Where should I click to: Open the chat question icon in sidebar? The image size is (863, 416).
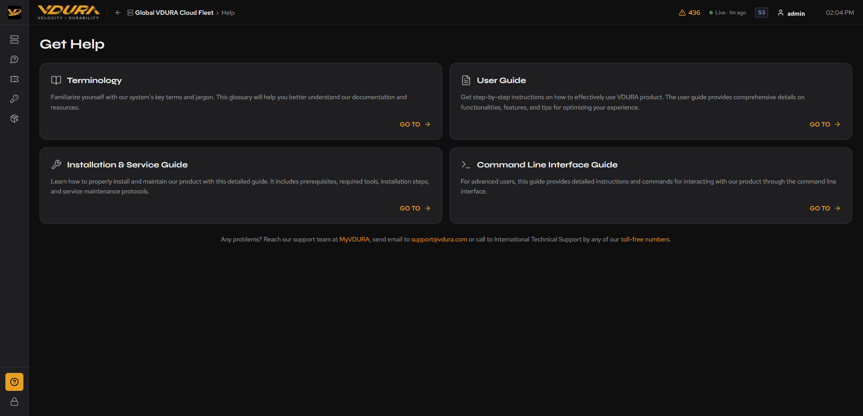point(14,59)
